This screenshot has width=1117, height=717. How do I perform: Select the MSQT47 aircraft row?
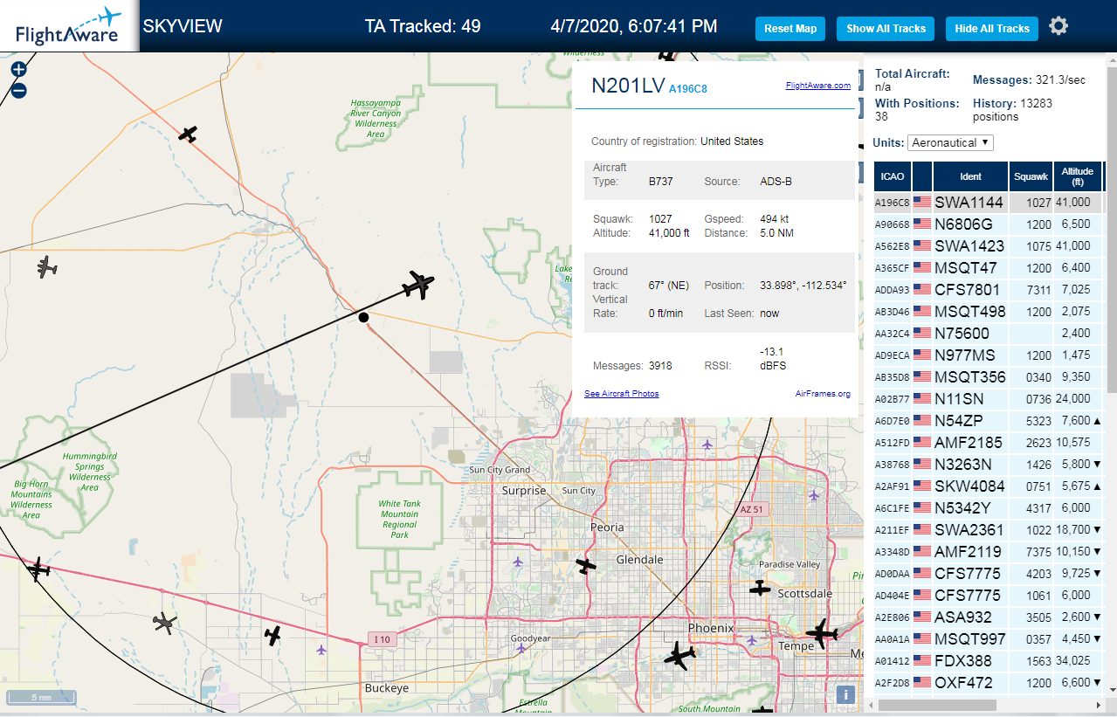[989, 268]
